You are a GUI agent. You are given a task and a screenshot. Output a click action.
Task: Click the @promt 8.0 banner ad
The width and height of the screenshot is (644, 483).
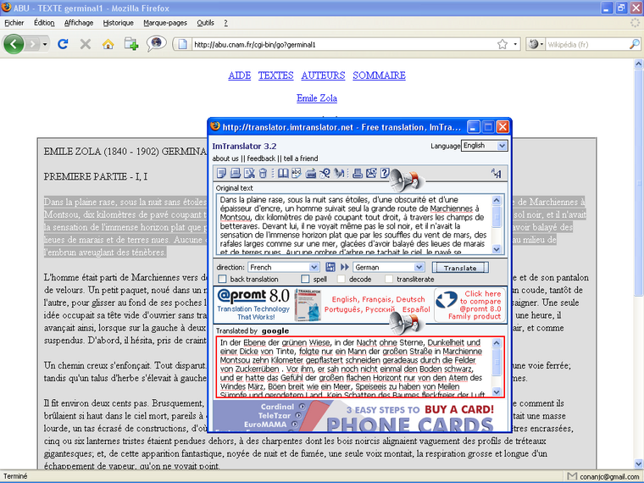click(x=360, y=305)
